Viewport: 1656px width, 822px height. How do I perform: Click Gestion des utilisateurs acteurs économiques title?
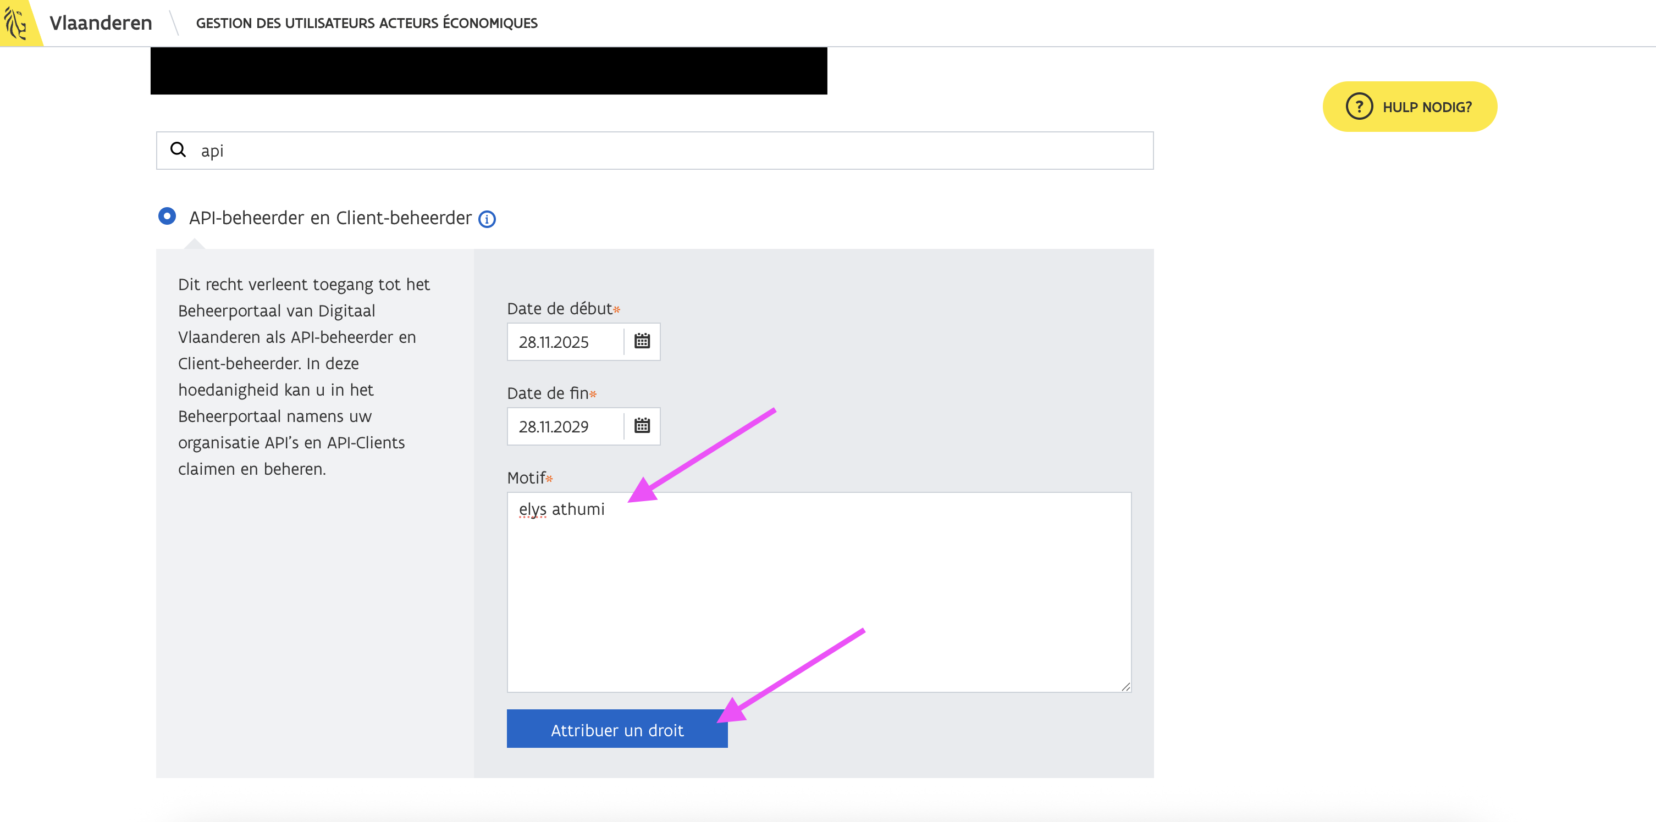coord(366,23)
